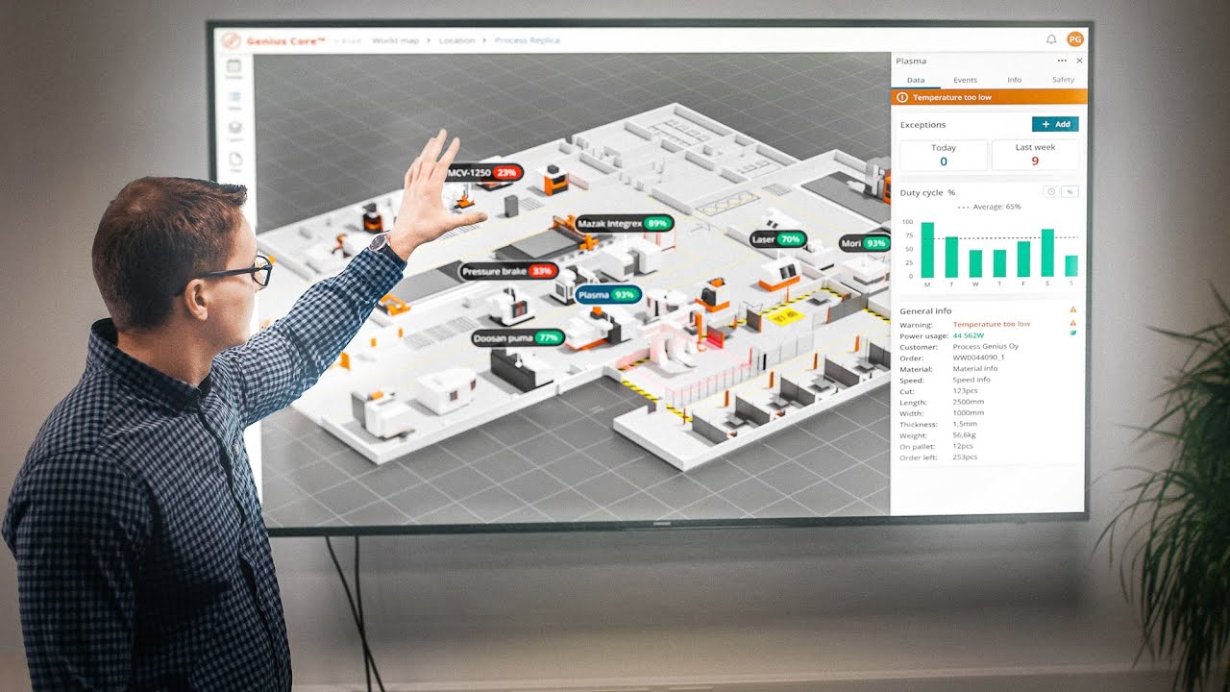Open the Temperature too low alert banner
Image resolution: width=1230 pixels, height=692 pixels.
[x=990, y=97]
